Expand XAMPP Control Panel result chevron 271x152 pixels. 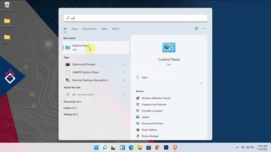pyautogui.click(x=124, y=72)
